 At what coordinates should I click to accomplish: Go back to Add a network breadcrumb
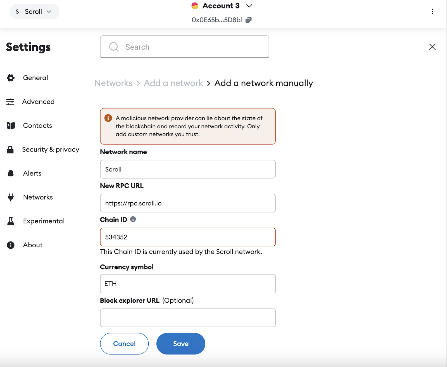[x=173, y=83]
